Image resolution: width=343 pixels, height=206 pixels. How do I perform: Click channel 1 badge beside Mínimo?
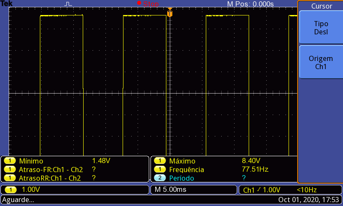pos(10,161)
